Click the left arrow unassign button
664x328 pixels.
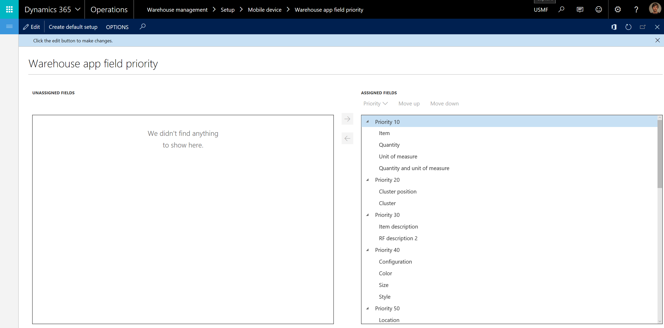pos(347,138)
